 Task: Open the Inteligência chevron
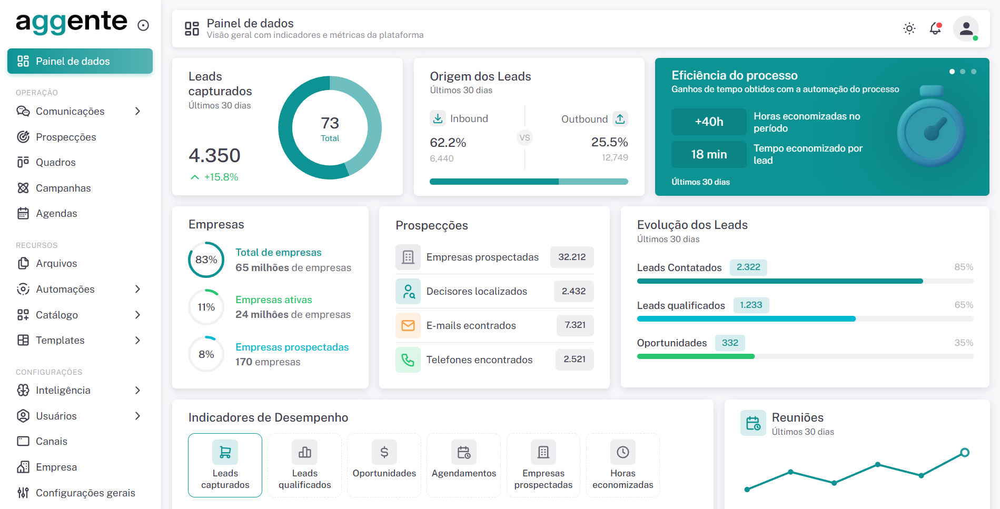(138, 390)
